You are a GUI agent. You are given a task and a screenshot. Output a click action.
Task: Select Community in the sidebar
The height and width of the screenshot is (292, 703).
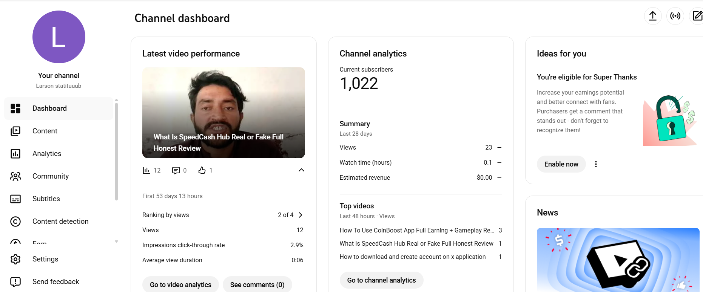tap(50, 176)
